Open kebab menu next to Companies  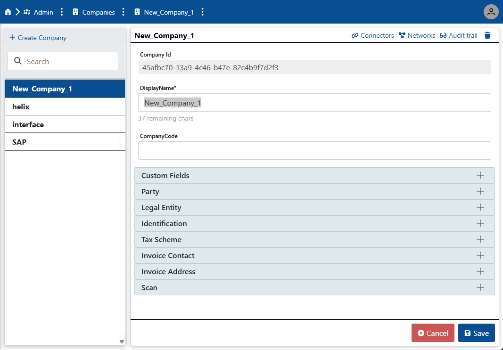(124, 12)
